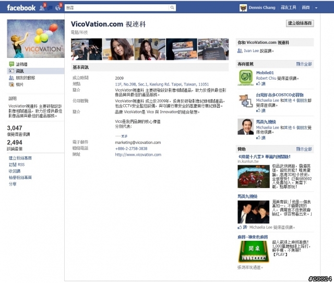Open the martial arts game ad title
334x283 pixels.
click(x=264, y=157)
